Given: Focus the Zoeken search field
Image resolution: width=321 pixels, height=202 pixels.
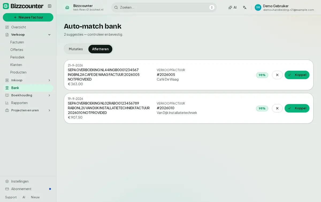Looking at the screenshot, I should point(164,7).
